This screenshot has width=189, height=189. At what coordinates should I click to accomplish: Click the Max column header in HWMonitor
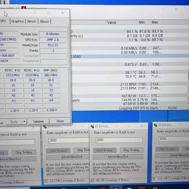(x=155, y=22)
